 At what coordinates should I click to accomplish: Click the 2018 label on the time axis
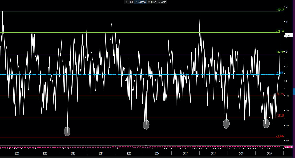tap(213, 154)
